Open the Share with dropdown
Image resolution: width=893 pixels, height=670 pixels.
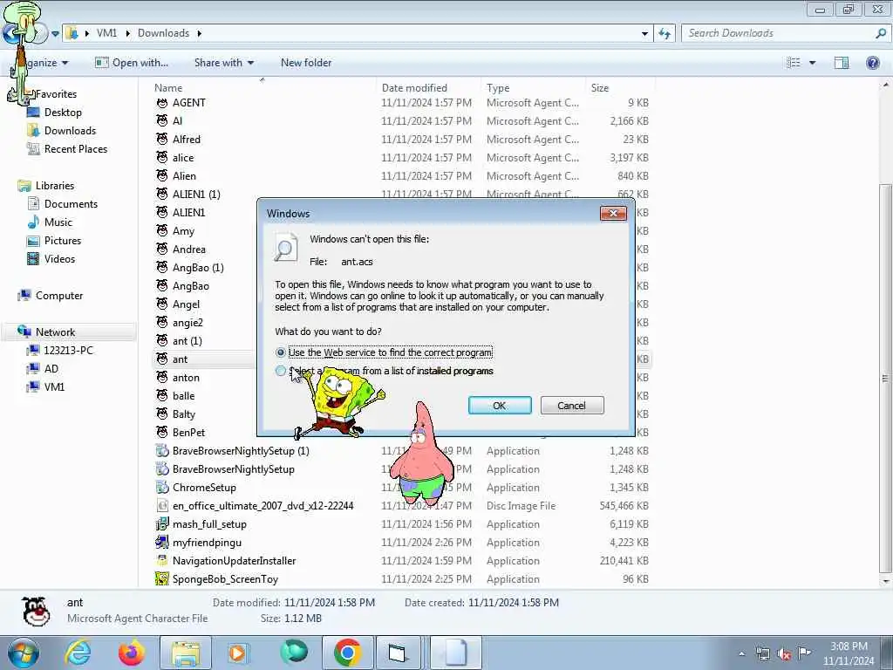[x=224, y=63]
